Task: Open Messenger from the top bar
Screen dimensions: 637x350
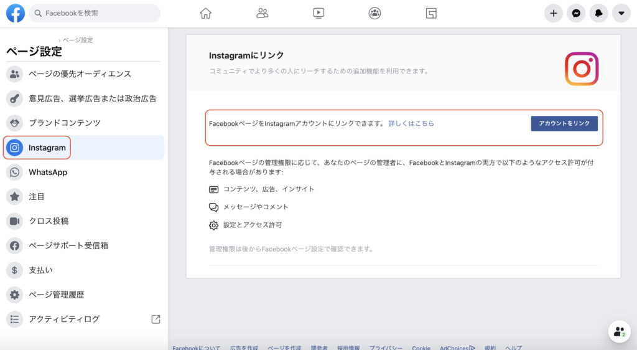Action: (576, 14)
